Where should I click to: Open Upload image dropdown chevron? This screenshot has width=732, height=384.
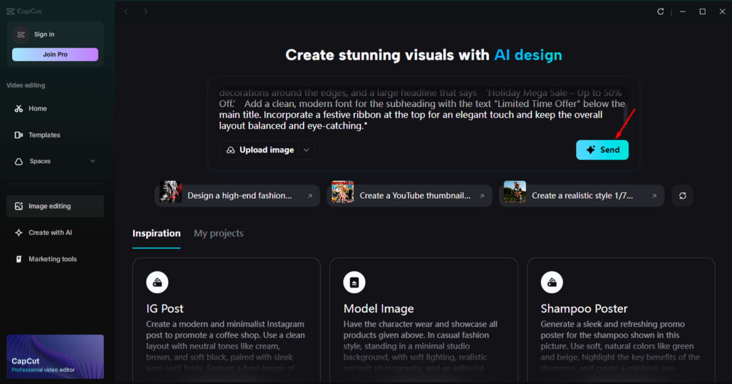point(306,150)
